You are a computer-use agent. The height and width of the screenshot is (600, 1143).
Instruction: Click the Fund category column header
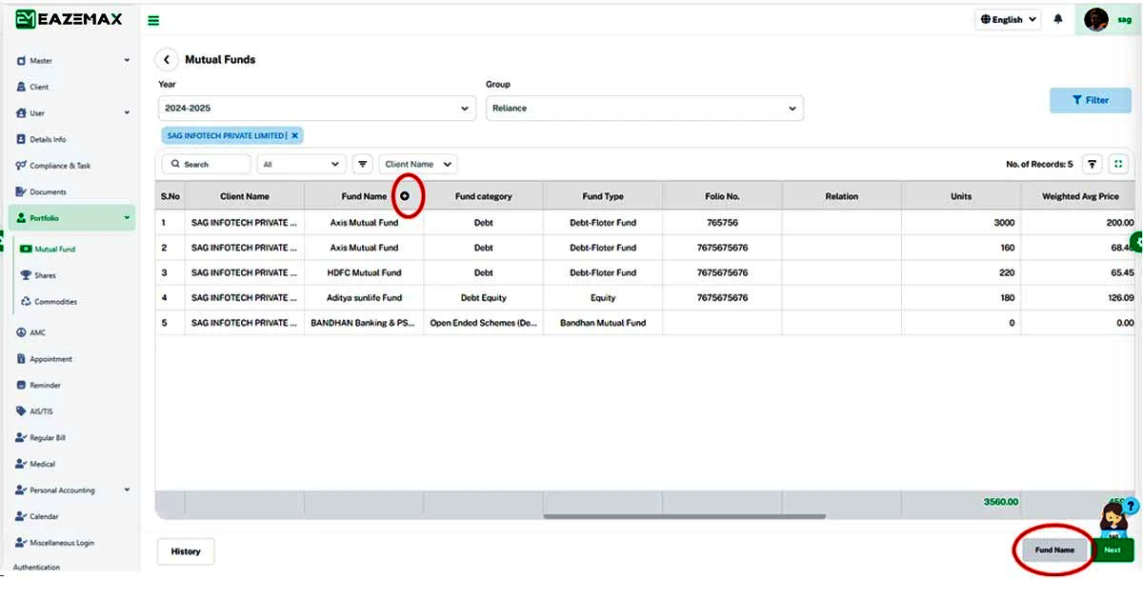(483, 196)
